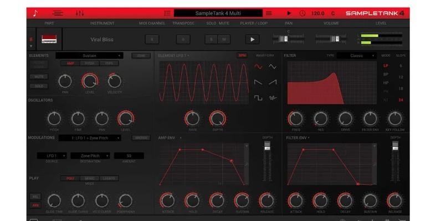Open the Zone Pitch destination dropdown

(x=90, y=156)
